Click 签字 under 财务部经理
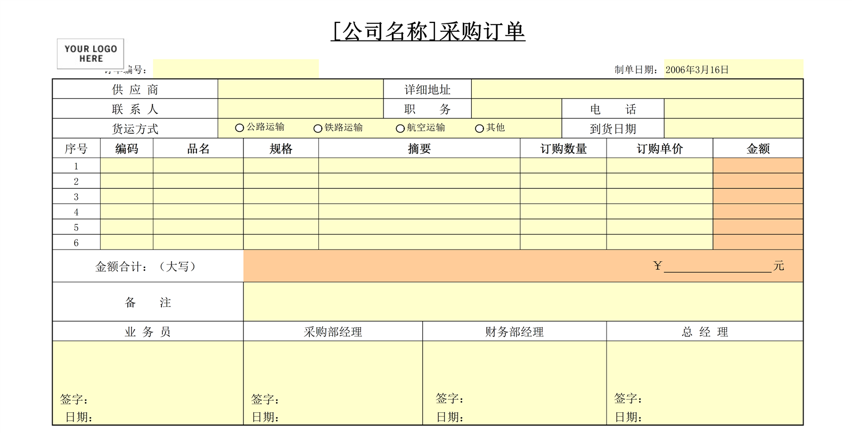 449,398
